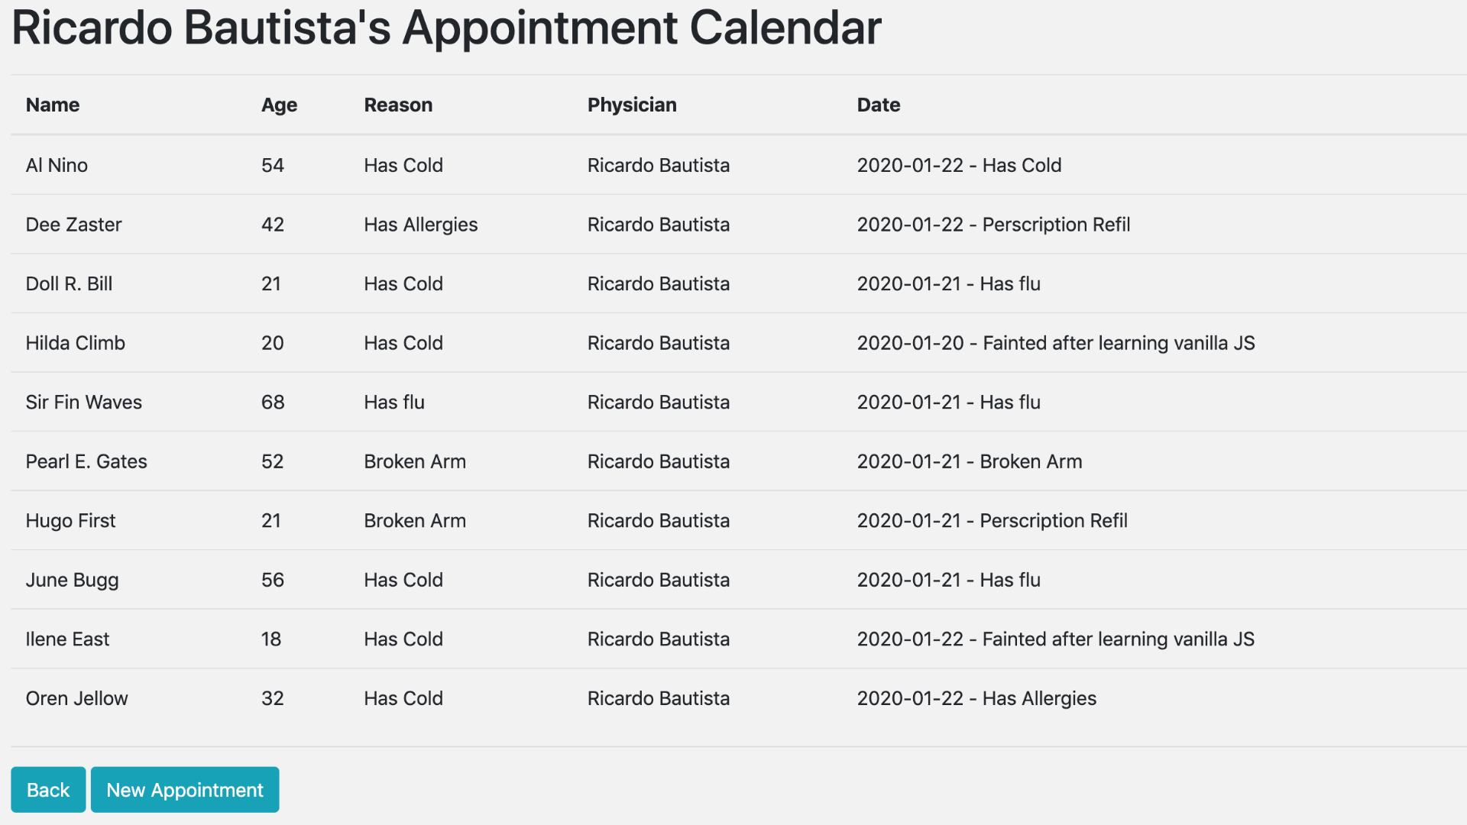The width and height of the screenshot is (1467, 825).
Task: Click the Date column header
Action: point(879,105)
